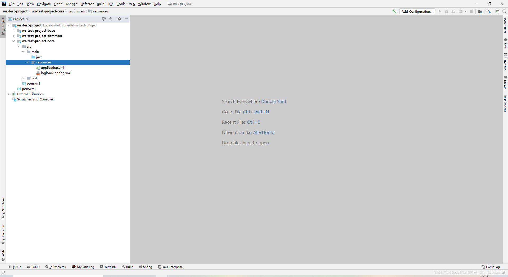The height and width of the screenshot is (277, 508).
Task: Click the Translate icon in toolbar
Action: tap(489, 11)
